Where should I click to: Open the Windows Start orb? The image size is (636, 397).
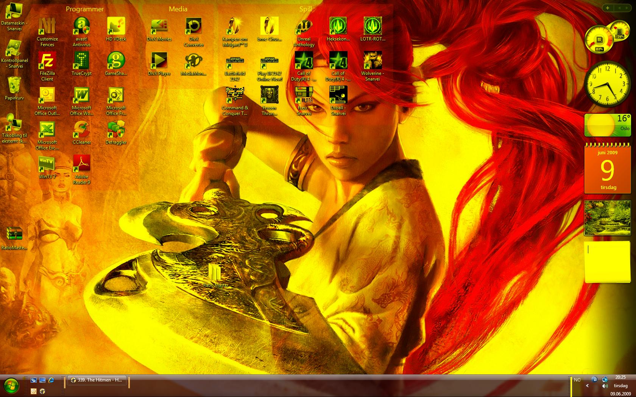[x=12, y=386]
